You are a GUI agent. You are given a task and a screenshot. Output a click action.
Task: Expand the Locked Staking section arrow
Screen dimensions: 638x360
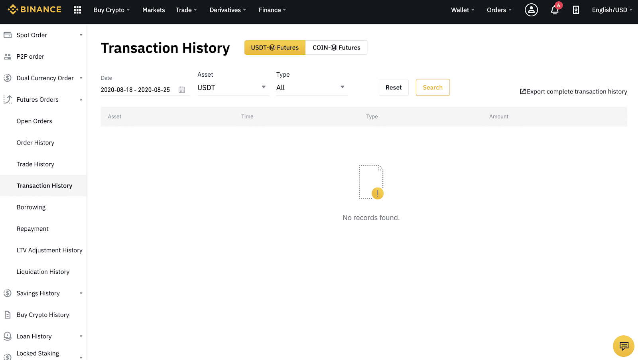tap(81, 357)
